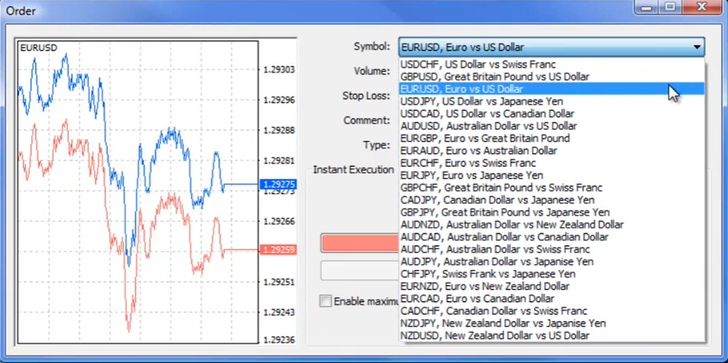Viewport: 728px width, 363px height.
Task: Click the red 1.29259 bid price tag
Action: [x=279, y=250]
